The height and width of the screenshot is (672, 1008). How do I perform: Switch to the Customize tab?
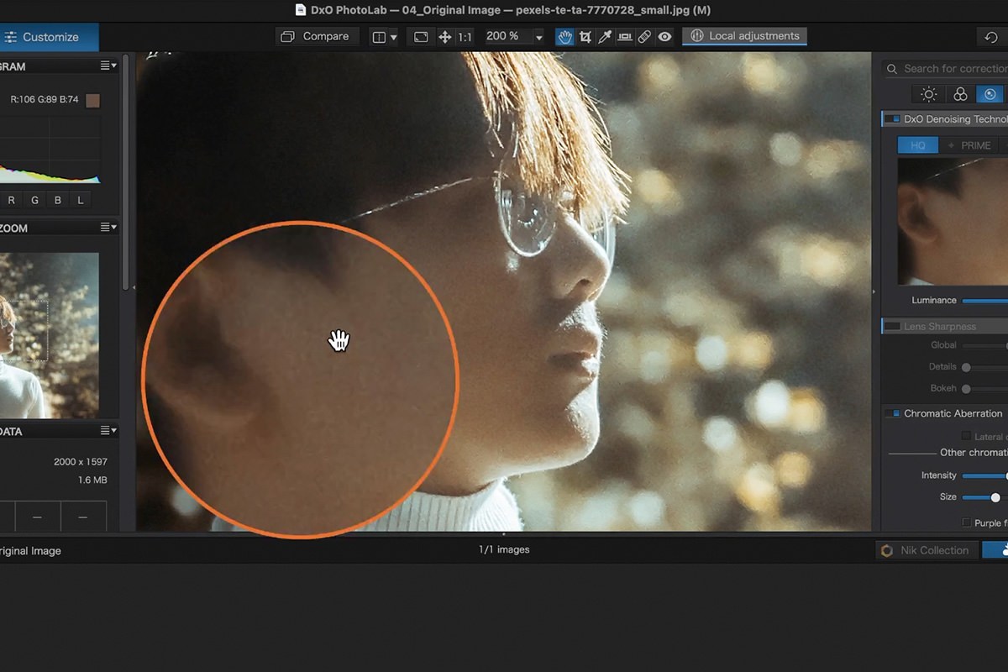[x=49, y=37]
